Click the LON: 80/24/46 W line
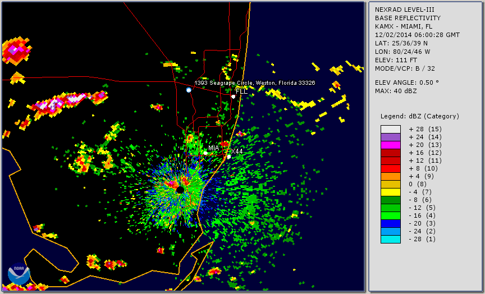The height and width of the screenshot is (294, 485). pos(402,52)
